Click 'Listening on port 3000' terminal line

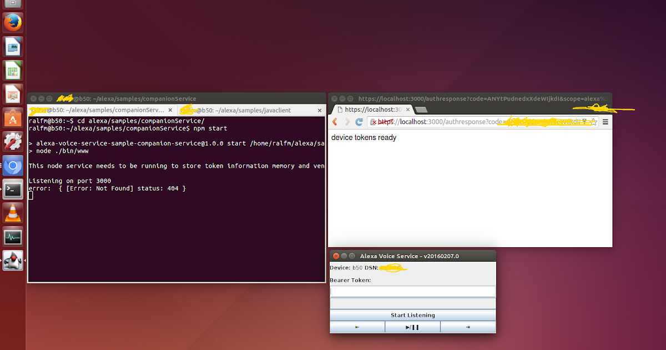pos(70,181)
